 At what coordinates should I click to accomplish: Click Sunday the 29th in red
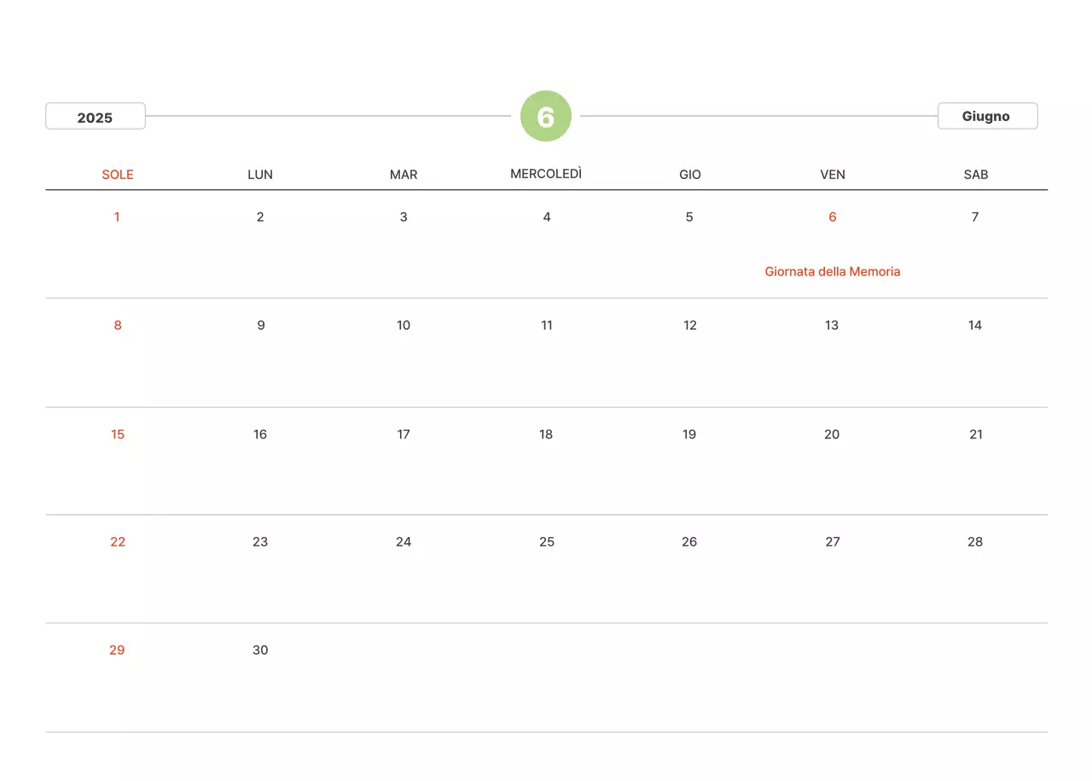click(117, 651)
